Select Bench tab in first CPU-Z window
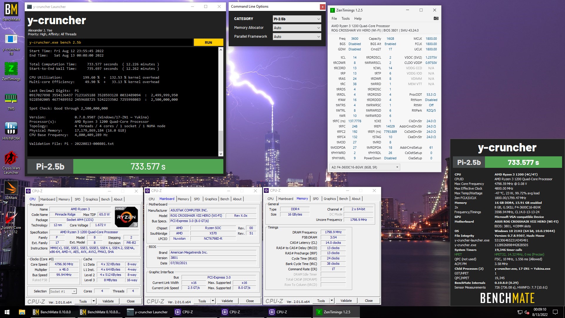This screenshot has width=565, height=318. coord(105,199)
